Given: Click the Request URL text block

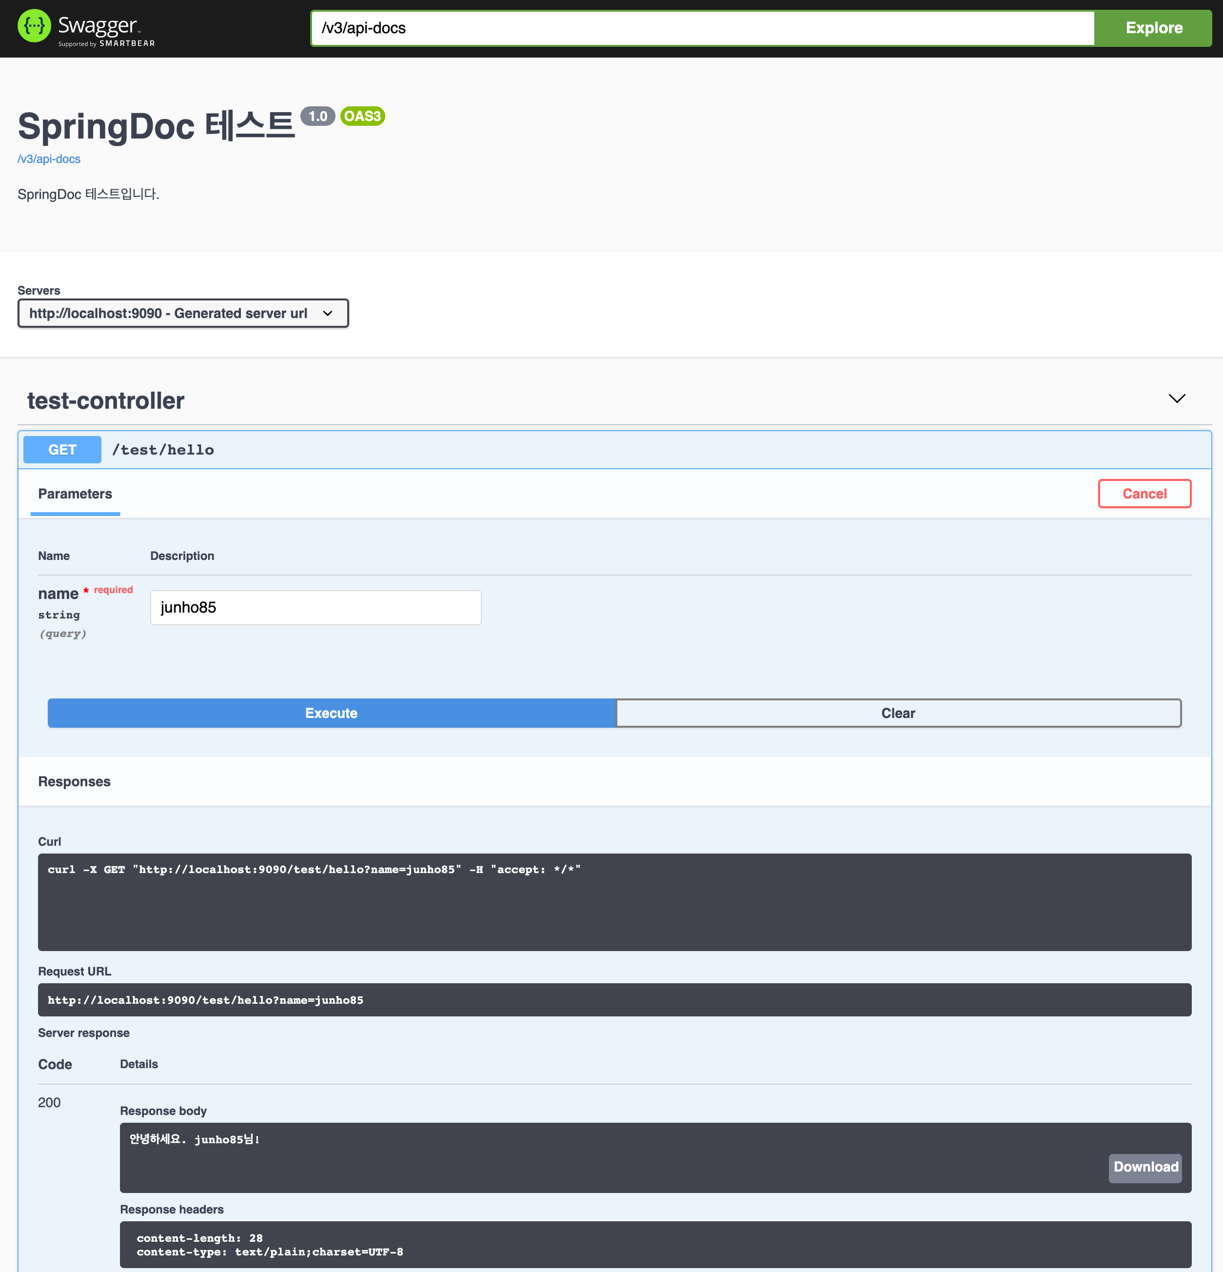Looking at the screenshot, I should (614, 999).
